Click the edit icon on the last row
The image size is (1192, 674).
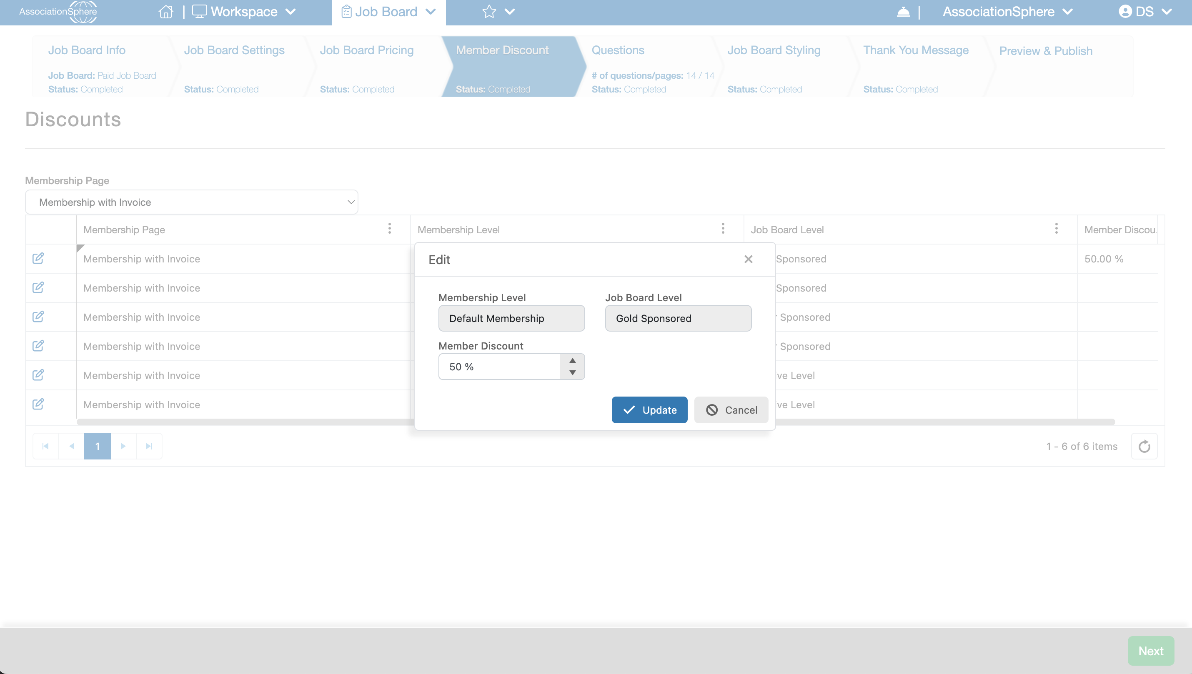pos(38,404)
